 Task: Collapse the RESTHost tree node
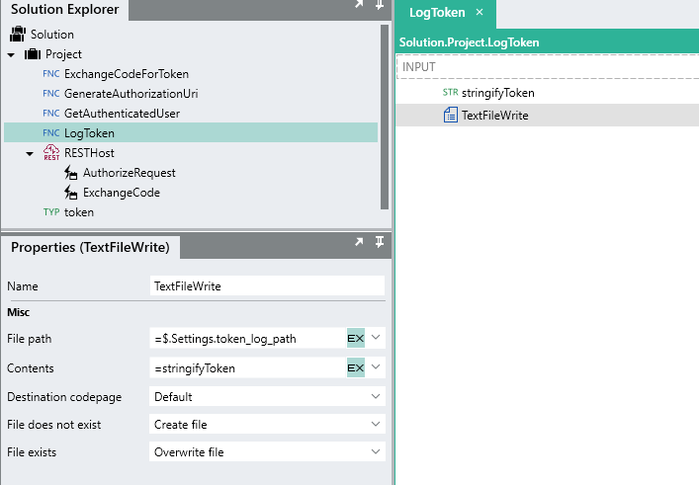pos(30,153)
